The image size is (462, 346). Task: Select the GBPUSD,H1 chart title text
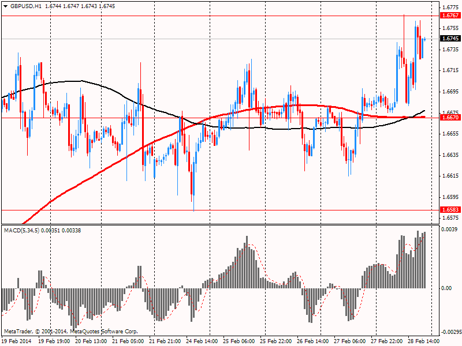[26, 6]
